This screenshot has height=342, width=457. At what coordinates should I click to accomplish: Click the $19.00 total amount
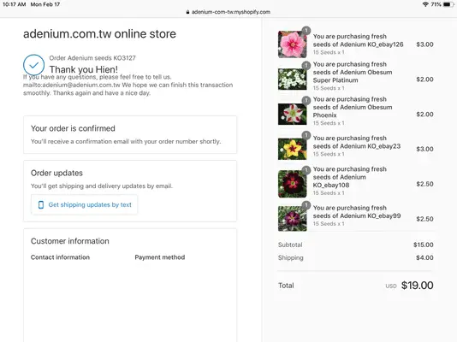(x=417, y=286)
